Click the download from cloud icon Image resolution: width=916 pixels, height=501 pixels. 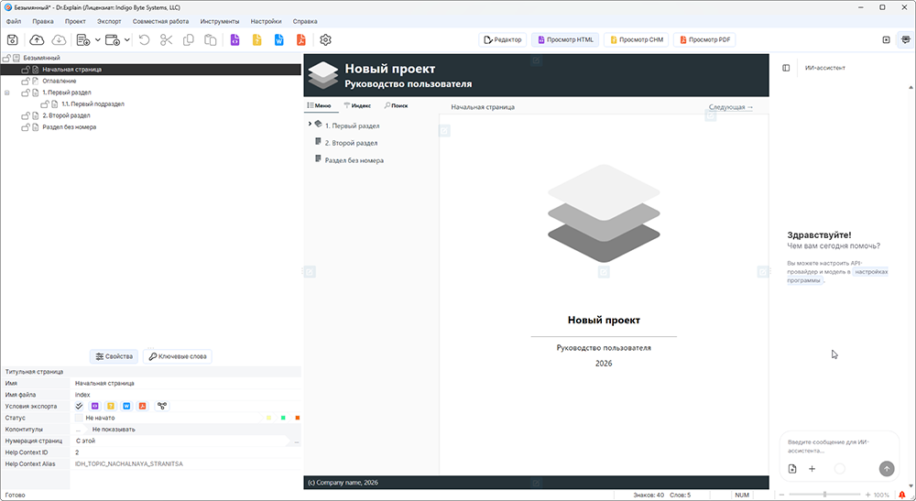click(59, 39)
